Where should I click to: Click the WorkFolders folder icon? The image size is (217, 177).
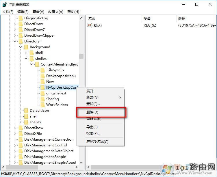tap(43, 105)
